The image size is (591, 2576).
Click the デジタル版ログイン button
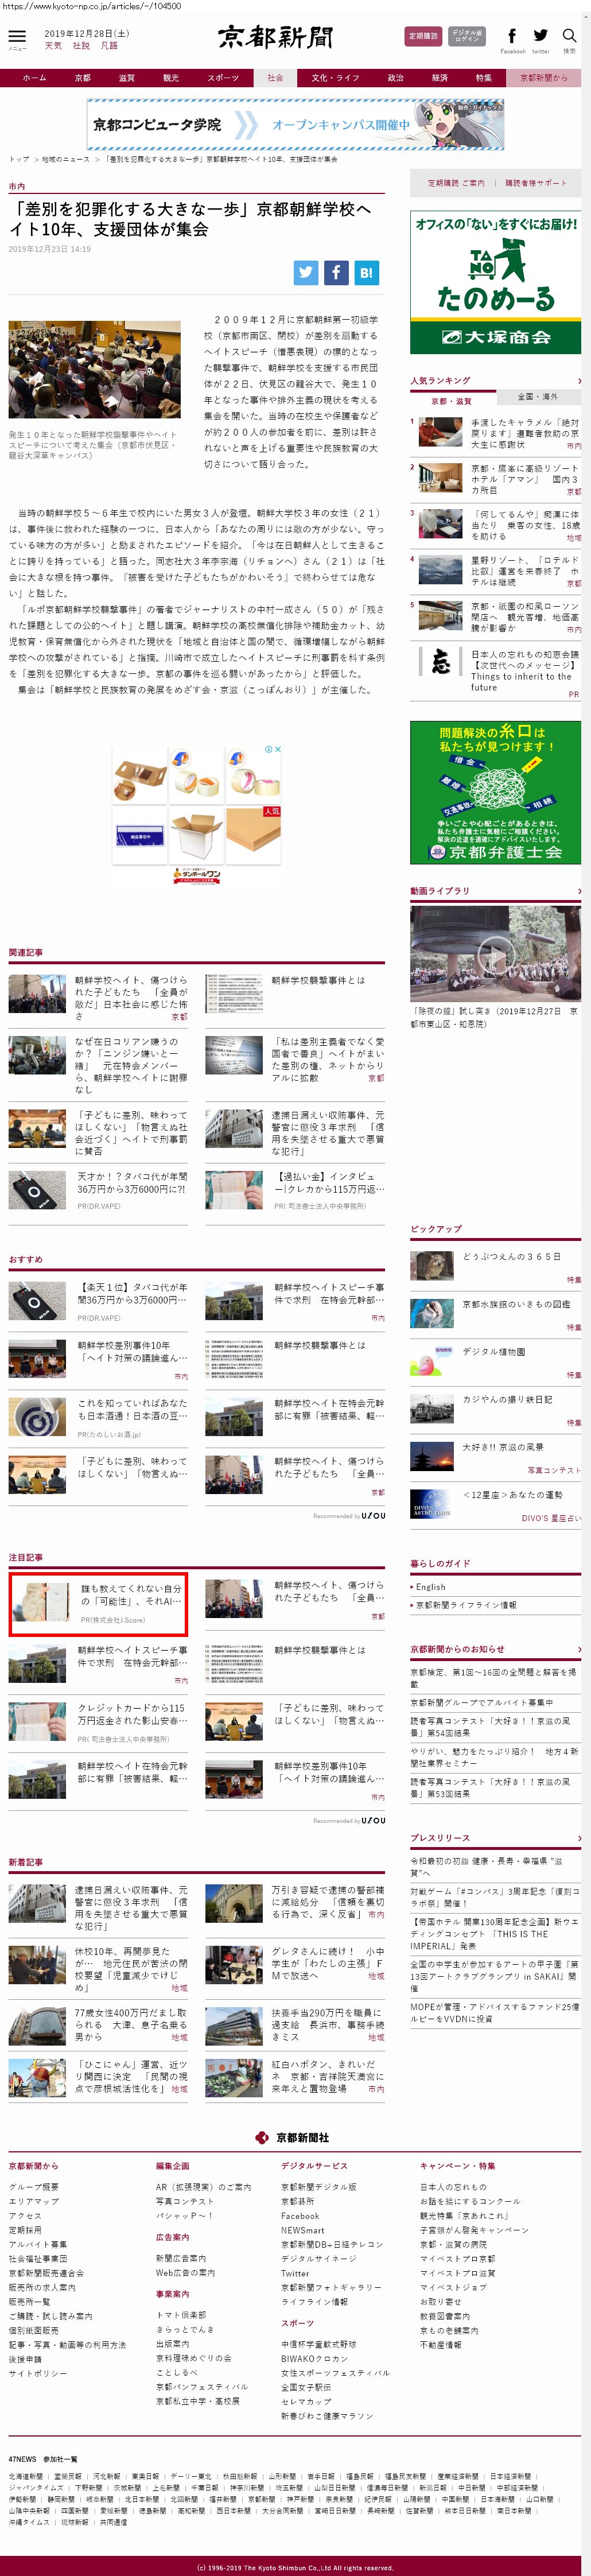tap(466, 36)
